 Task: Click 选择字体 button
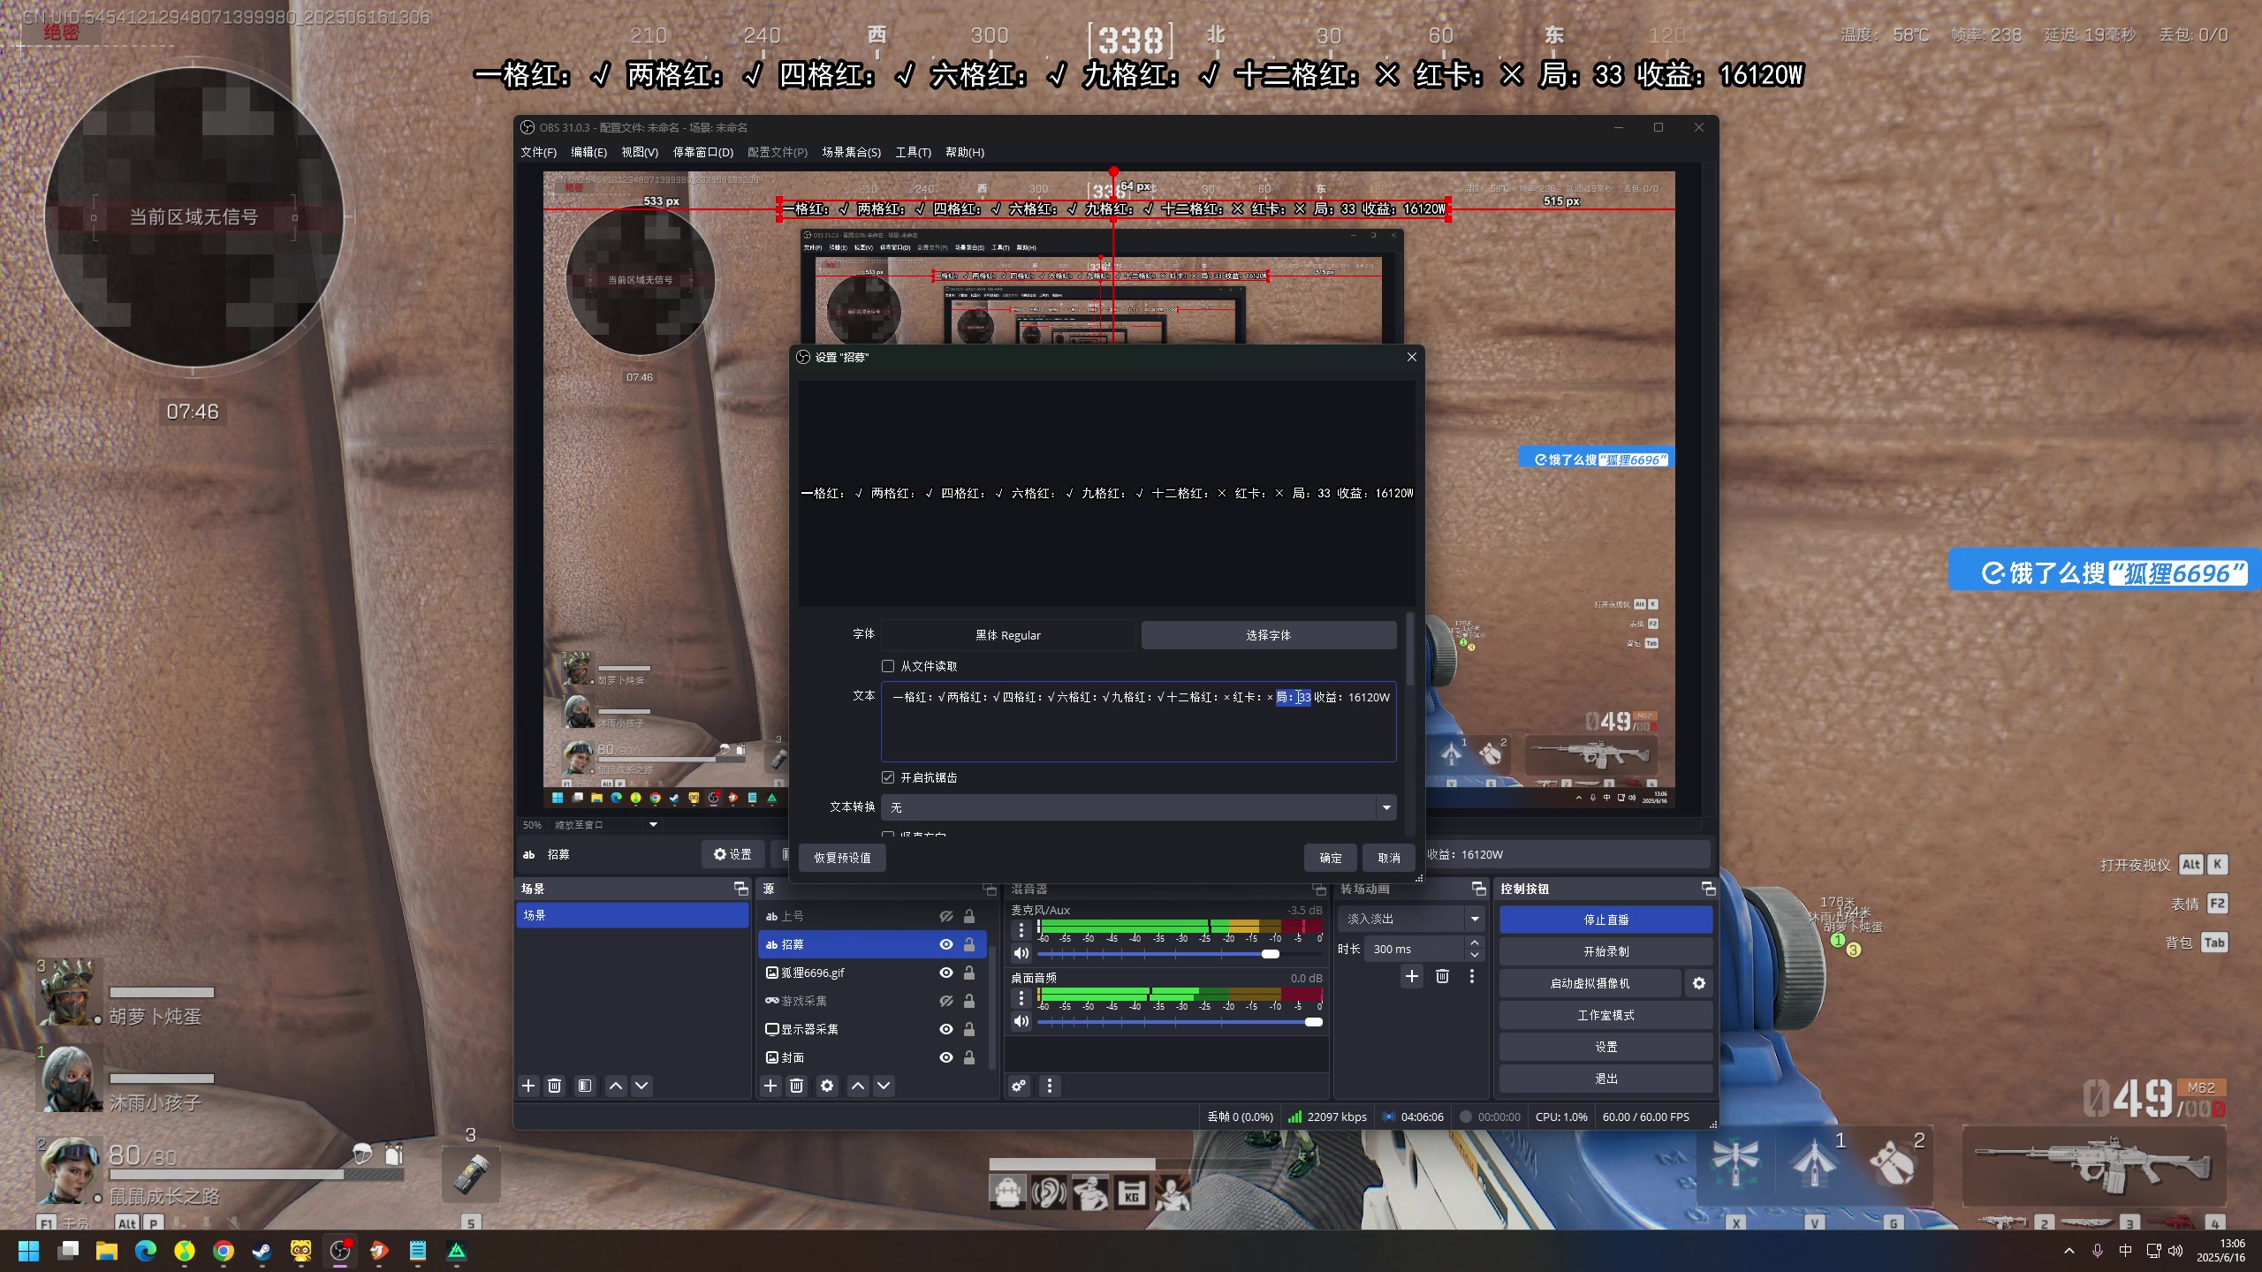(1268, 635)
